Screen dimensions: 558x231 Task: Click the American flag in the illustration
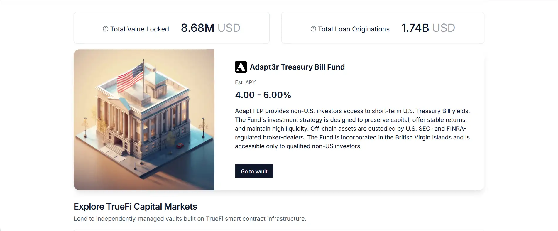[130, 77]
